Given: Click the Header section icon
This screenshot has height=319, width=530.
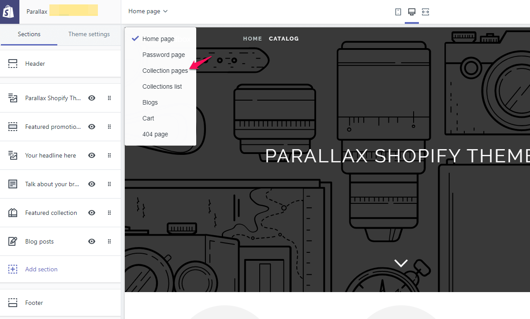Looking at the screenshot, I should [x=13, y=64].
